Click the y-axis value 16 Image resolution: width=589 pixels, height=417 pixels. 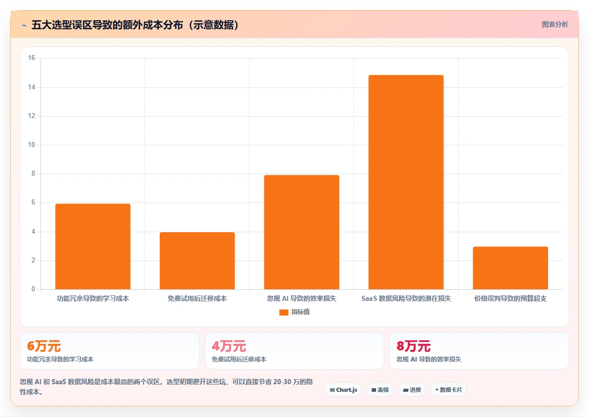[x=31, y=58]
